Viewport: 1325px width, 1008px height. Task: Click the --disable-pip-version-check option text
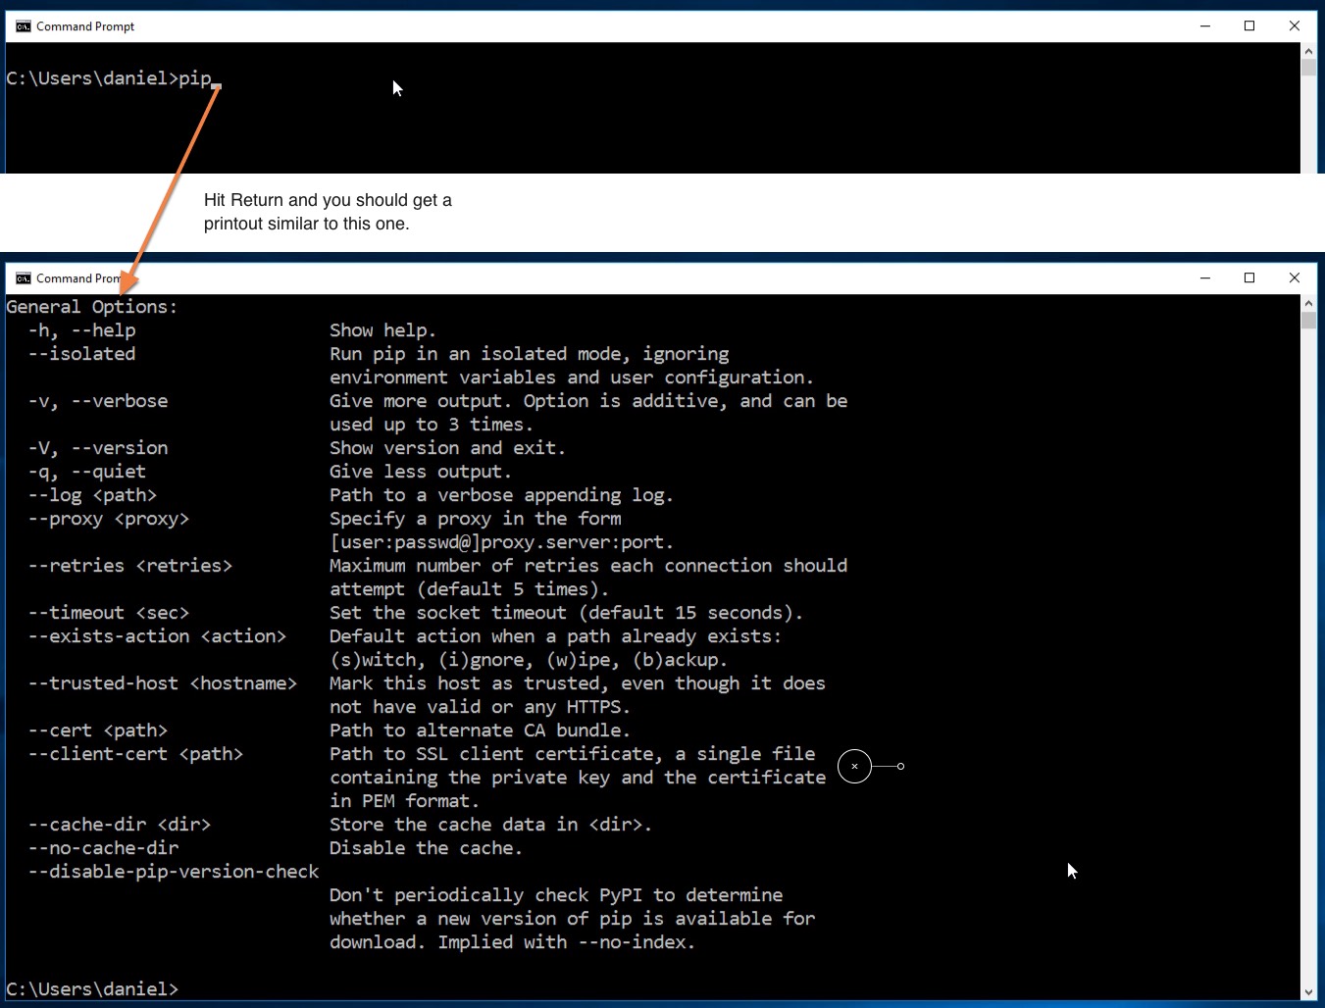click(173, 871)
